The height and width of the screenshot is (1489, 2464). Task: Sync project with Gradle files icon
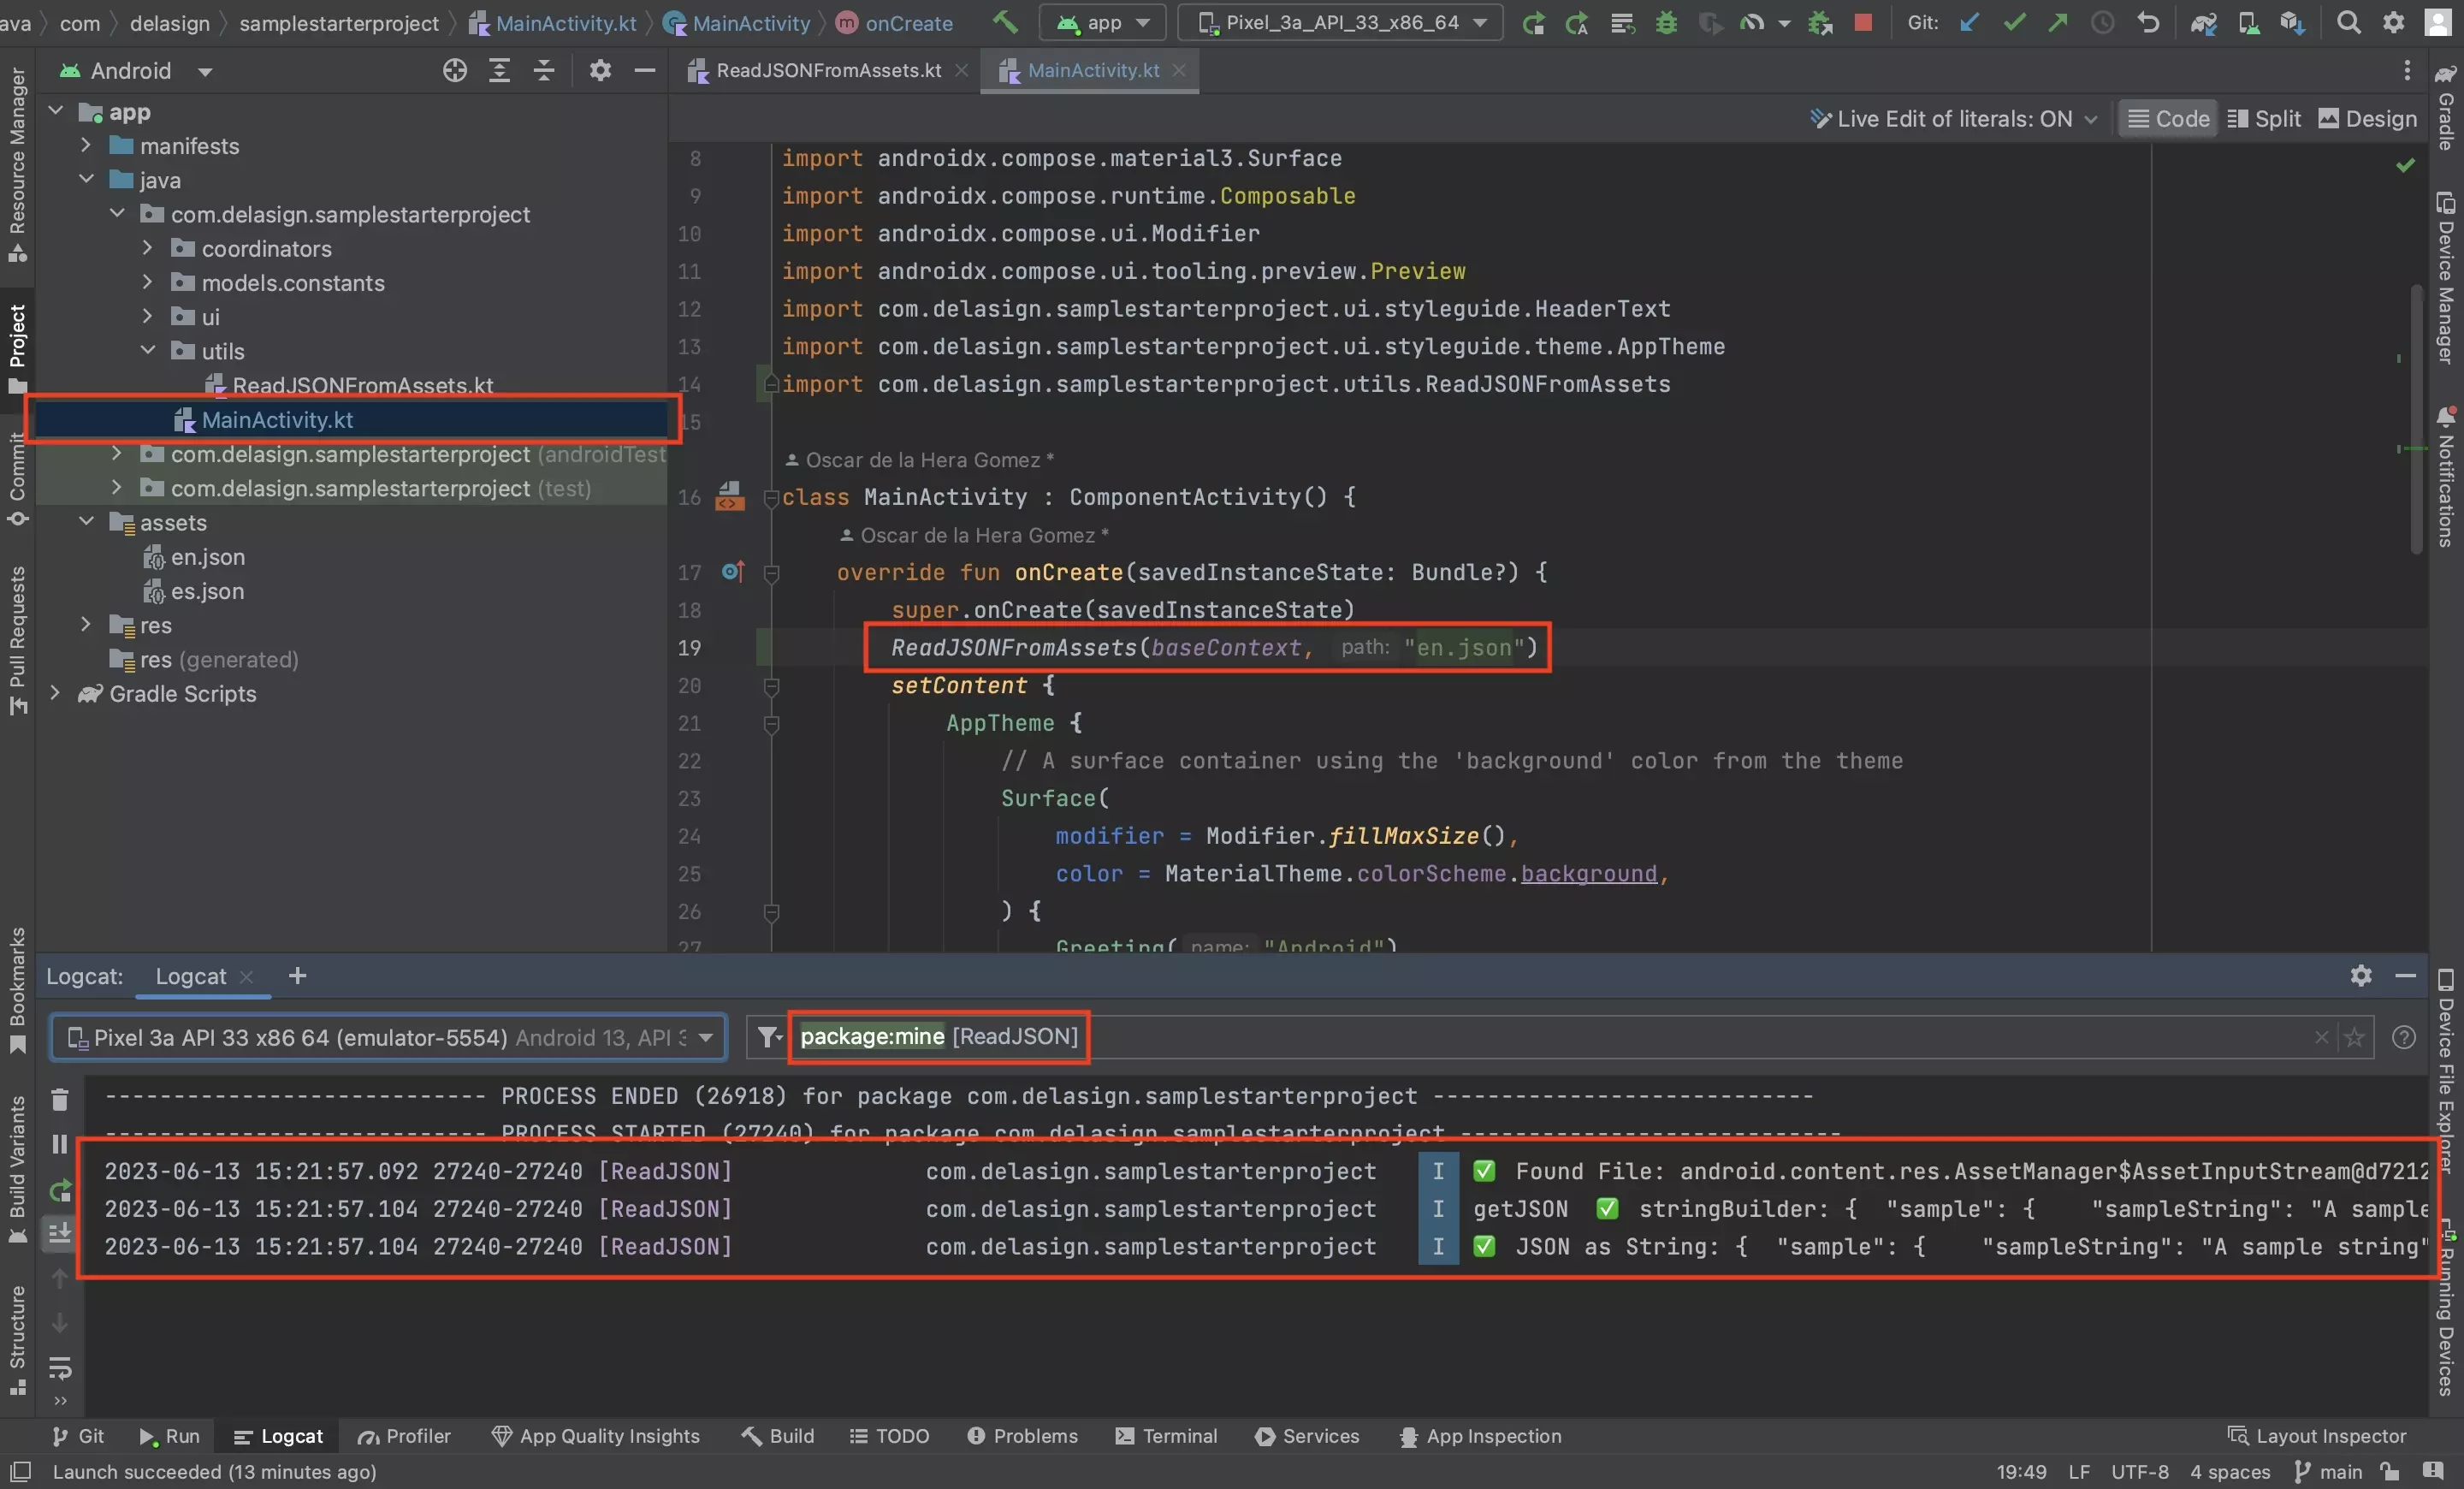tap(2204, 22)
